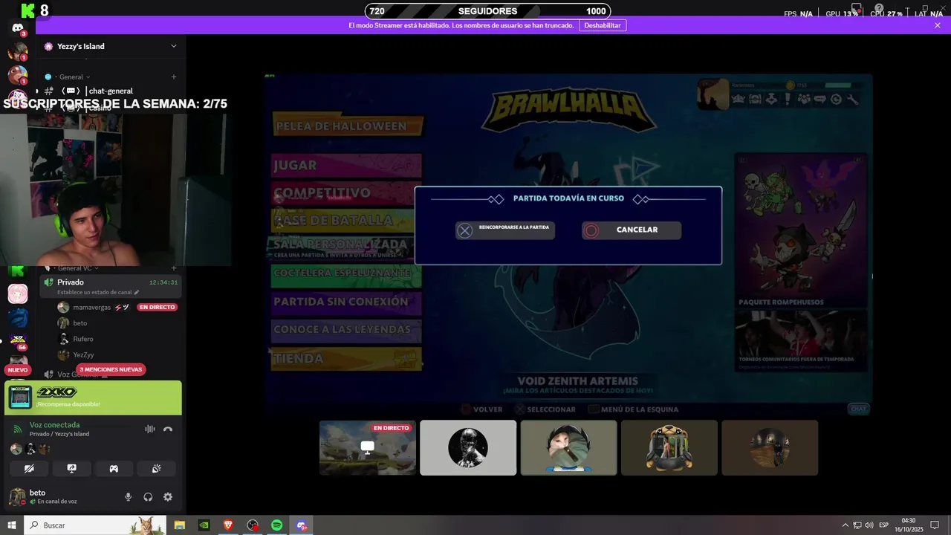Open Brawlhalla chat bubble icon
951x535 pixels.
pos(820,100)
